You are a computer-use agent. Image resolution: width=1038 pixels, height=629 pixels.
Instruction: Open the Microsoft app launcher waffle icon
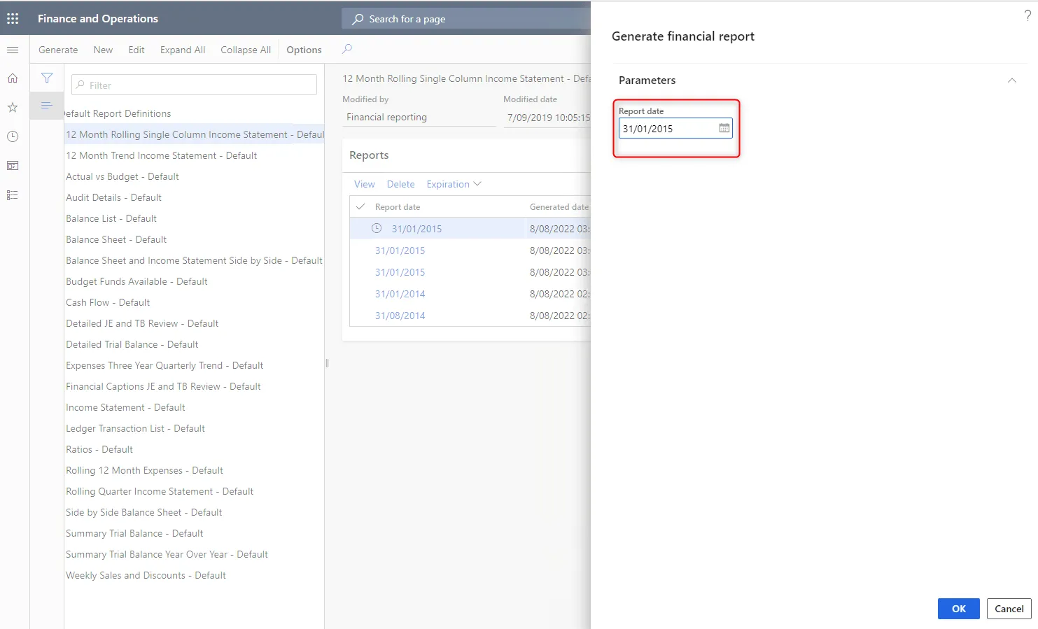coord(13,18)
